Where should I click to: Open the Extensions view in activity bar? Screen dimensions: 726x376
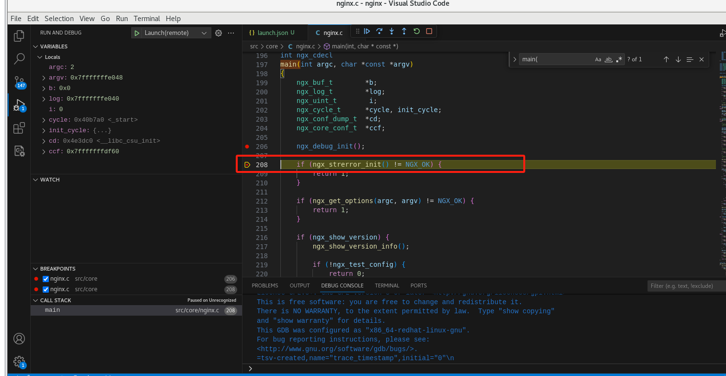coord(19,128)
